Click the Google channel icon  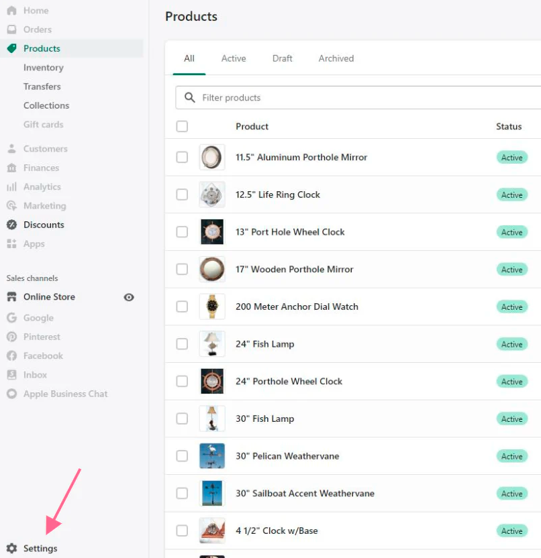click(x=11, y=318)
